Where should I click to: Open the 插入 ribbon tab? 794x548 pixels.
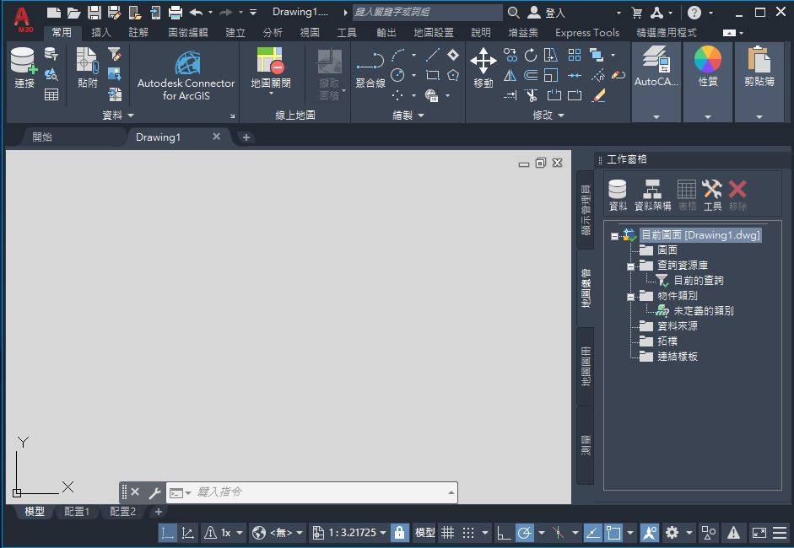[x=101, y=33]
